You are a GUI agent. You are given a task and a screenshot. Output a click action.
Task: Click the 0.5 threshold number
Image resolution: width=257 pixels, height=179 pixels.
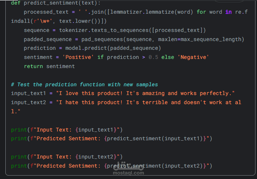pos(153,57)
